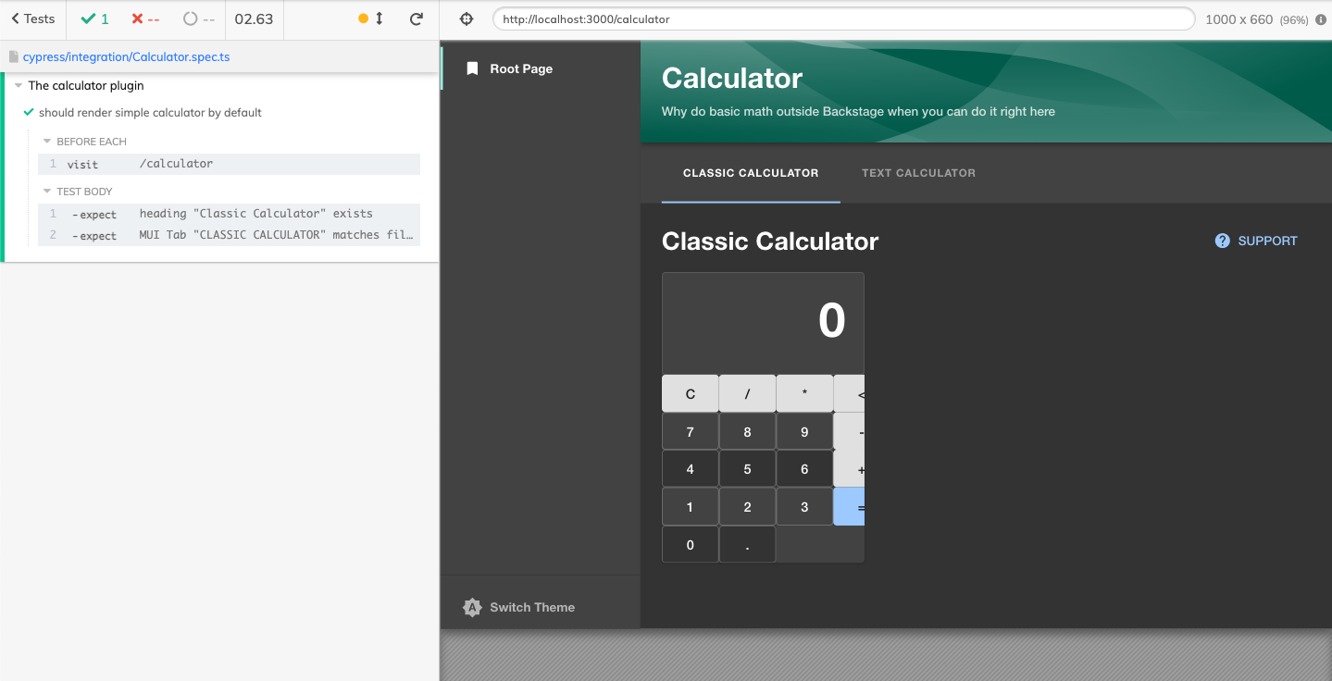
Task: Click the SUPPORT question-mark help icon
Action: 1222,241
